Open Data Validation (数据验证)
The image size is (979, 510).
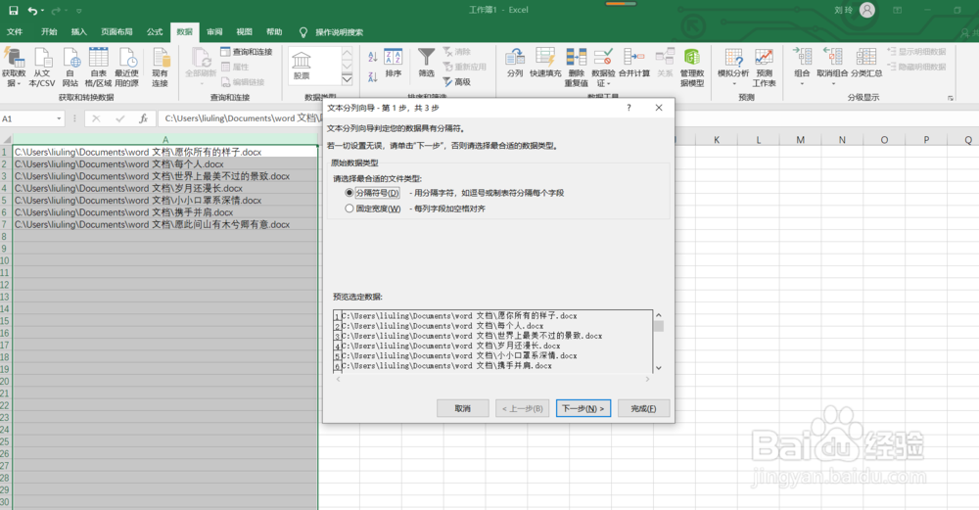tap(603, 68)
